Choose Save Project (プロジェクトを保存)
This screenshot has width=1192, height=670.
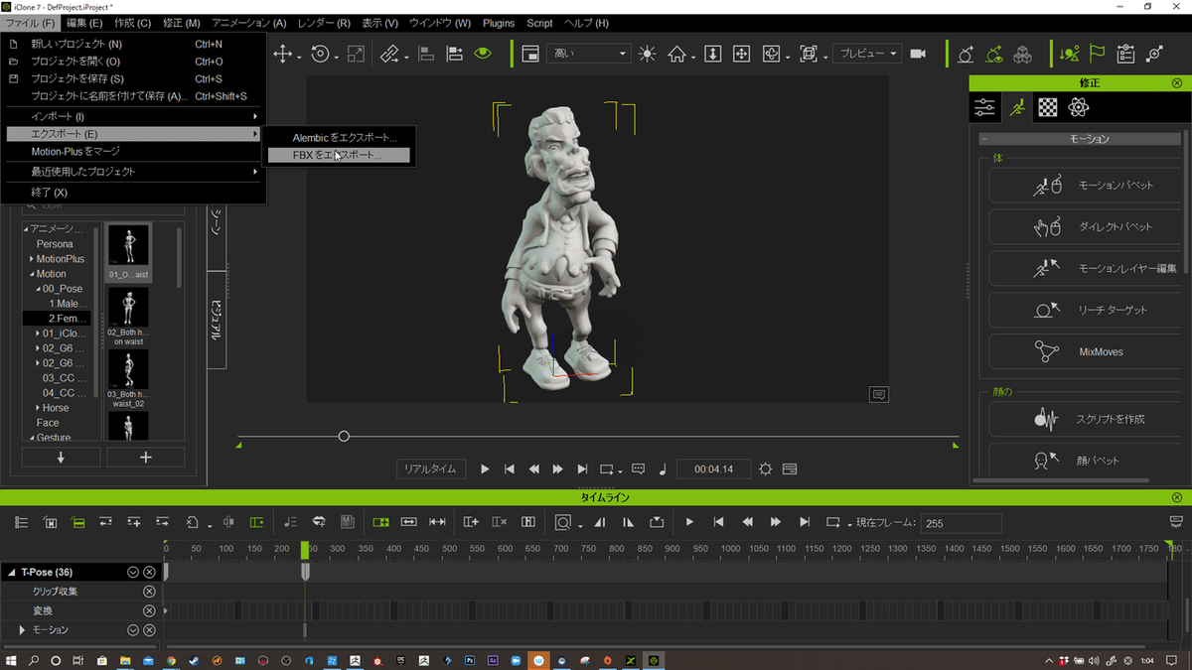coord(77,78)
